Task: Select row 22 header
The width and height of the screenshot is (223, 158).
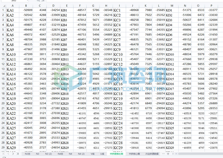Action: pyautogui.click(x=3, y=113)
